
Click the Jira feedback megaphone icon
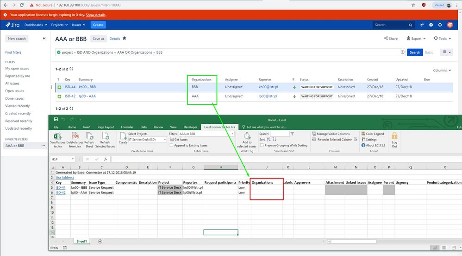pyautogui.click(x=422, y=25)
